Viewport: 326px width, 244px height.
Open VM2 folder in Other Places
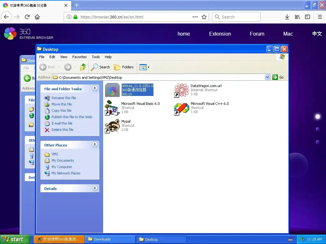coord(55,154)
